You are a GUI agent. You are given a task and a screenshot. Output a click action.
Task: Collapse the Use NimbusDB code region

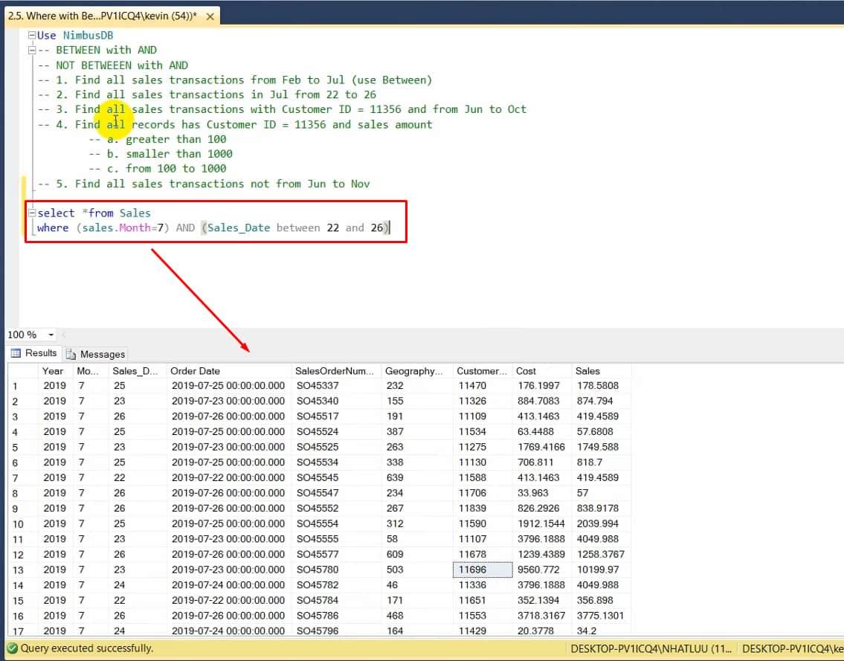point(30,35)
